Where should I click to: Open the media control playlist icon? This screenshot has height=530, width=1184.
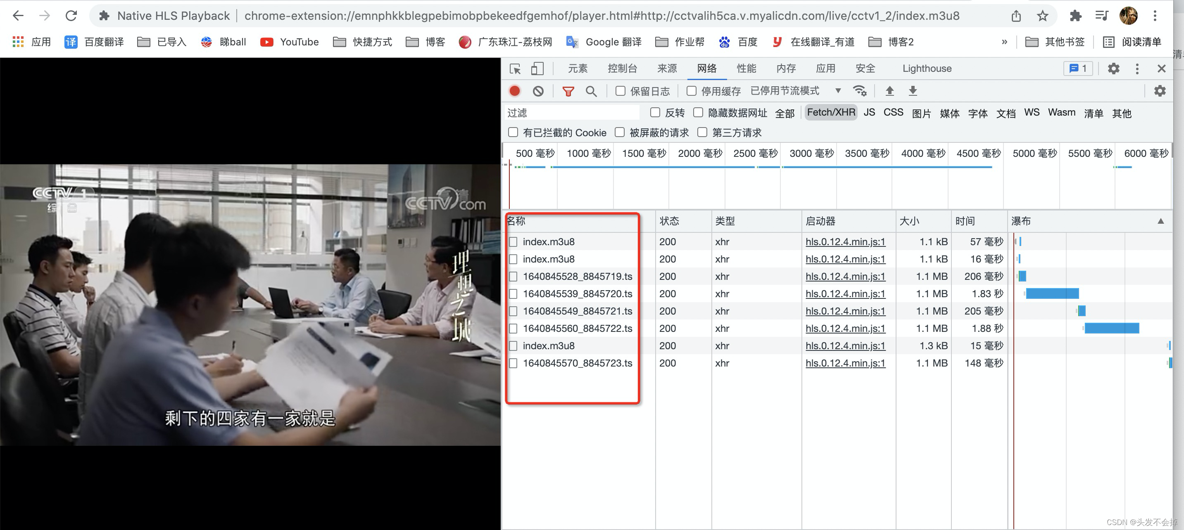[x=1102, y=16]
